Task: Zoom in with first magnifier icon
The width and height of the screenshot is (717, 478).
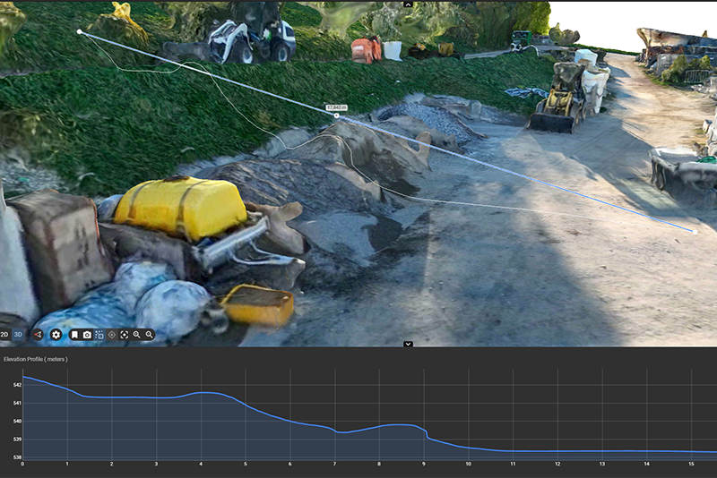Action: pos(137,335)
